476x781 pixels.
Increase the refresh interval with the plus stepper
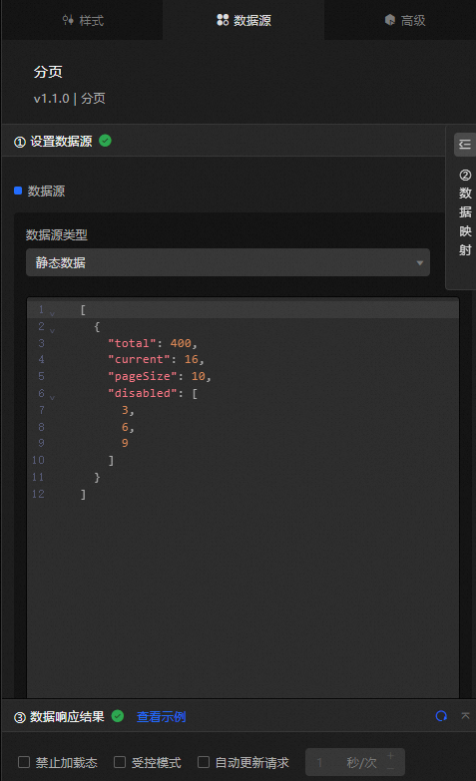point(390,756)
